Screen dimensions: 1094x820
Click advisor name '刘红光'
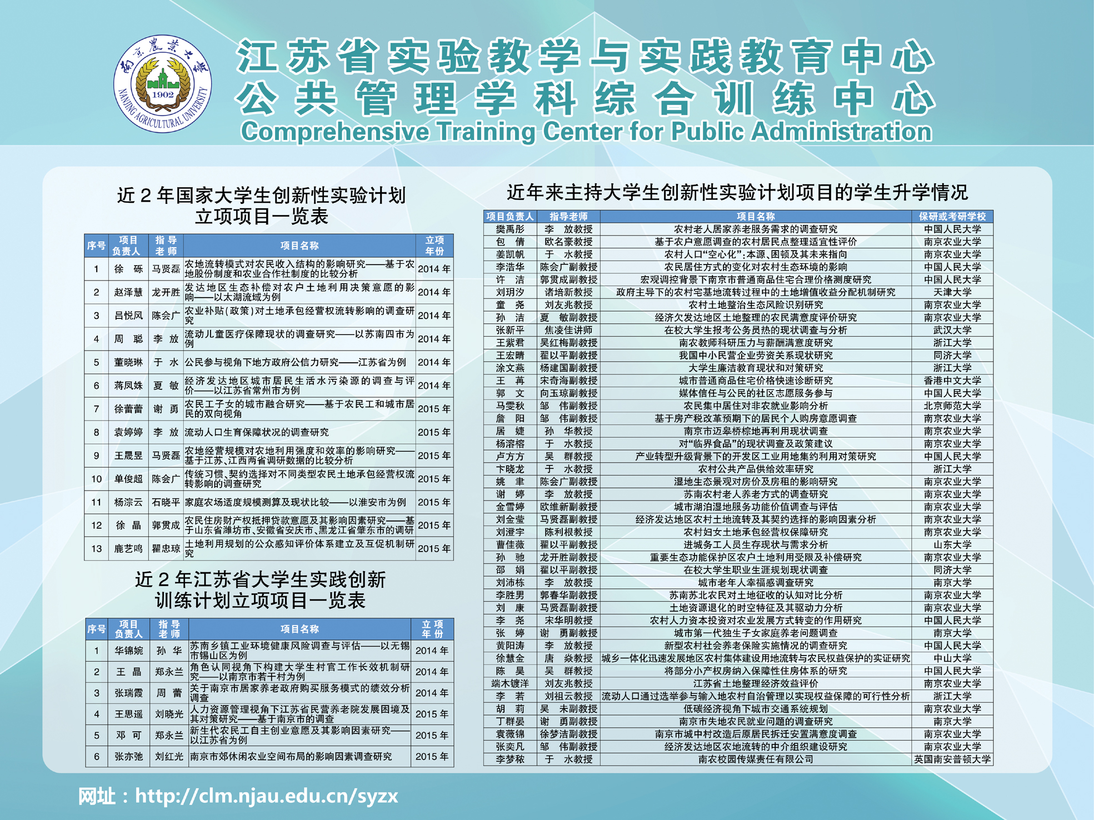(169, 756)
